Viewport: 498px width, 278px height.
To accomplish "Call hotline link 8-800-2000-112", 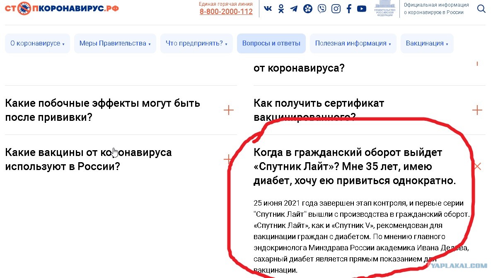I will pyautogui.click(x=226, y=12).
